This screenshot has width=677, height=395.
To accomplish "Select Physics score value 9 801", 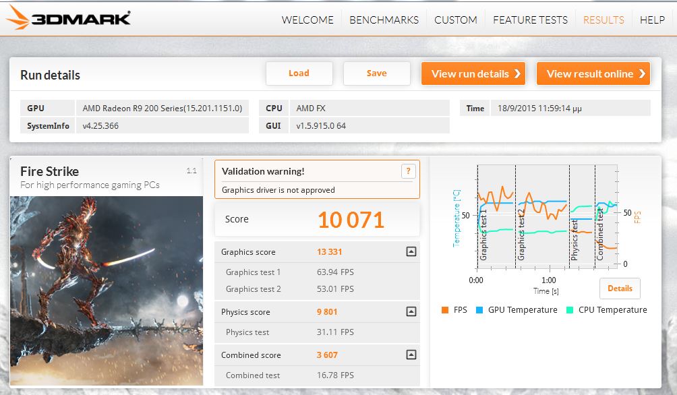I will pos(327,311).
